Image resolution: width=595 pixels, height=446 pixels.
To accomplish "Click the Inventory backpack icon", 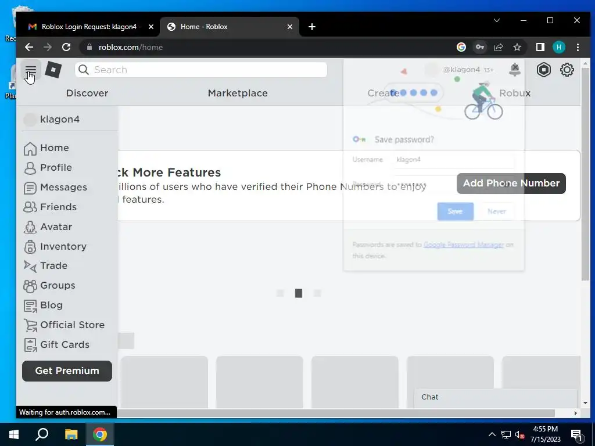I will click(30, 246).
